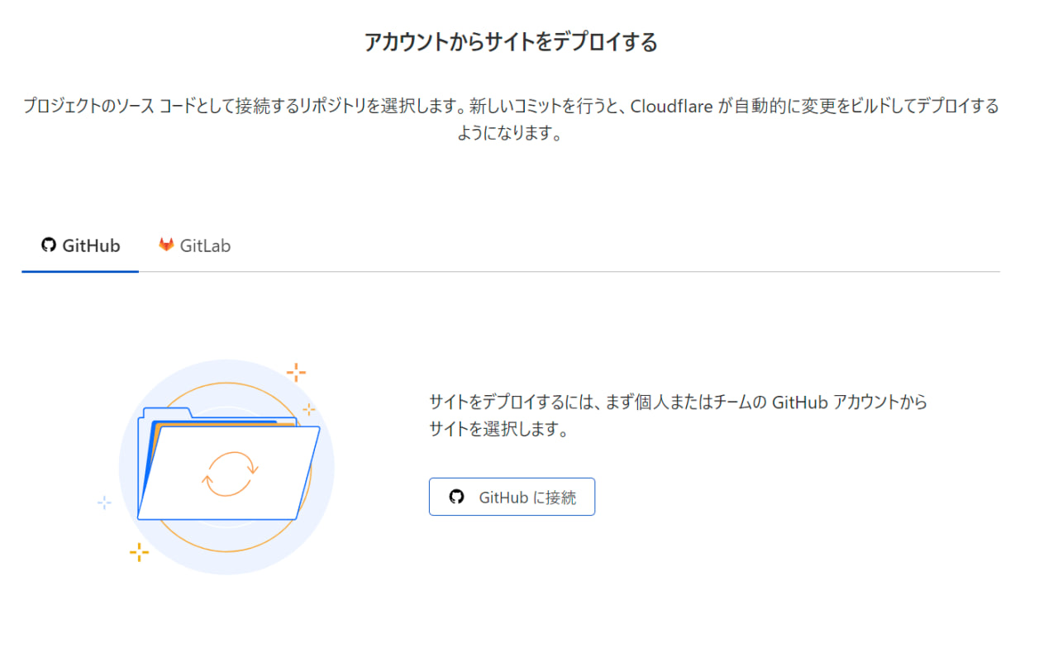Click the 'GitHub アカウントから' instruction line
This screenshot has width=1058, height=662.
coord(849,402)
